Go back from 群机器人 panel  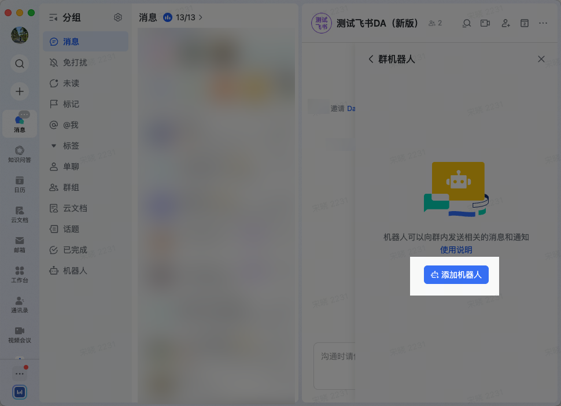click(x=371, y=59)
